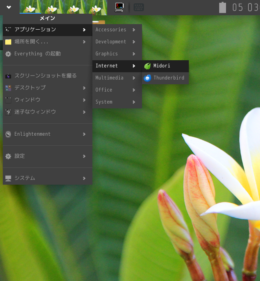This screenshot has height=281, width=260.
Task: Click gear icon next to Everything の起動
Action: [x=8, y=54]
